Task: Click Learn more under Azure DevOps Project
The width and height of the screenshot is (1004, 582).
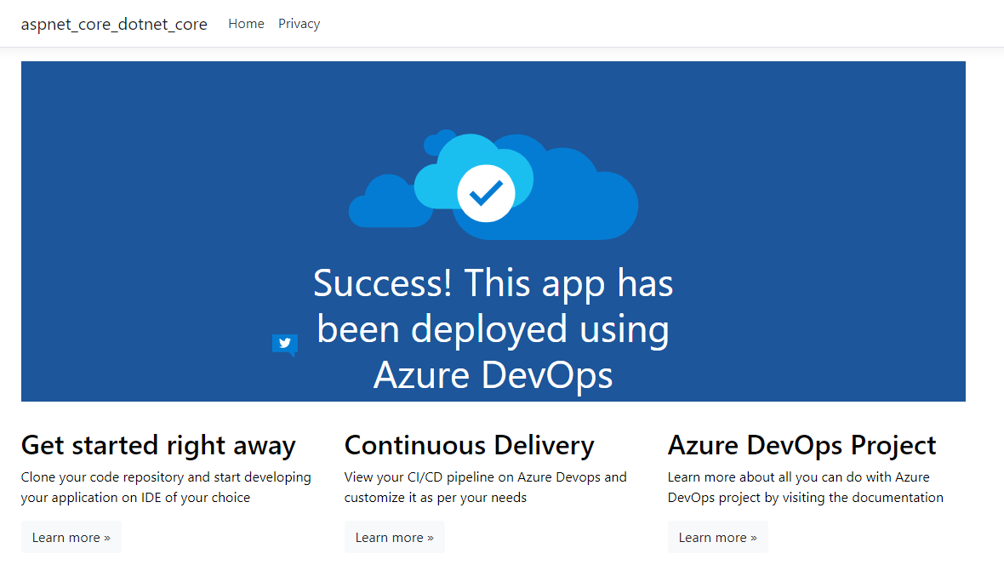Action: [718, 537]
